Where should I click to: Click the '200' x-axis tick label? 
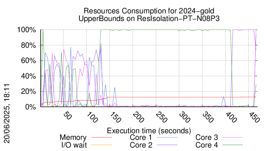click(138, 117)
